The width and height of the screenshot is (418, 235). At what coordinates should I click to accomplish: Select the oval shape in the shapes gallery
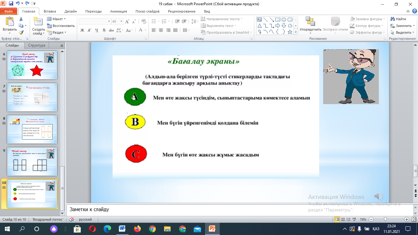coord(284,19)
